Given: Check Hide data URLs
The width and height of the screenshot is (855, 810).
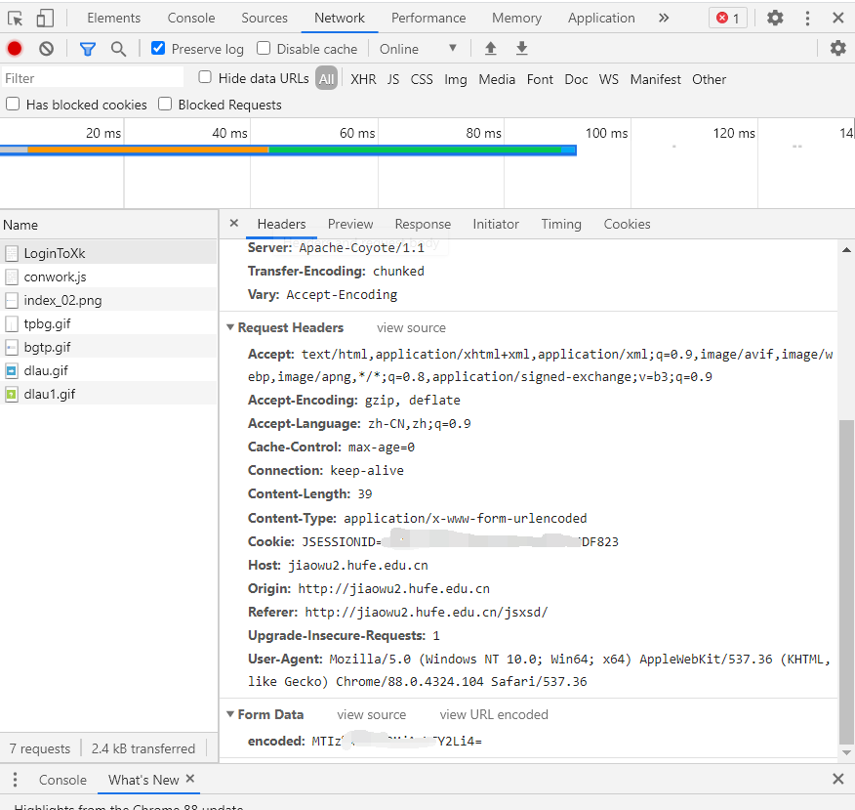Looking at the screenshot, I should point(205,77).
